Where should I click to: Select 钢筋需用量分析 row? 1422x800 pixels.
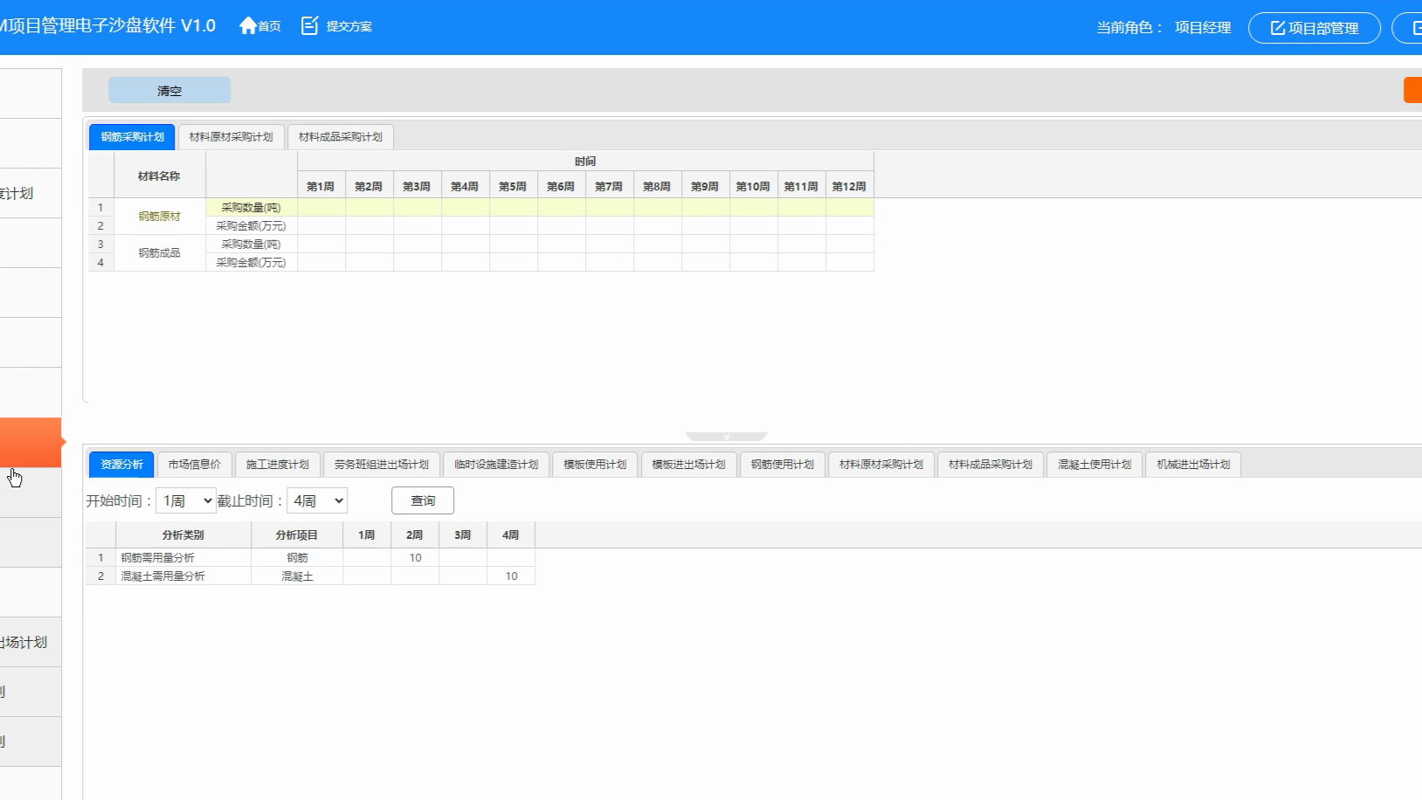tap(310, 557)
